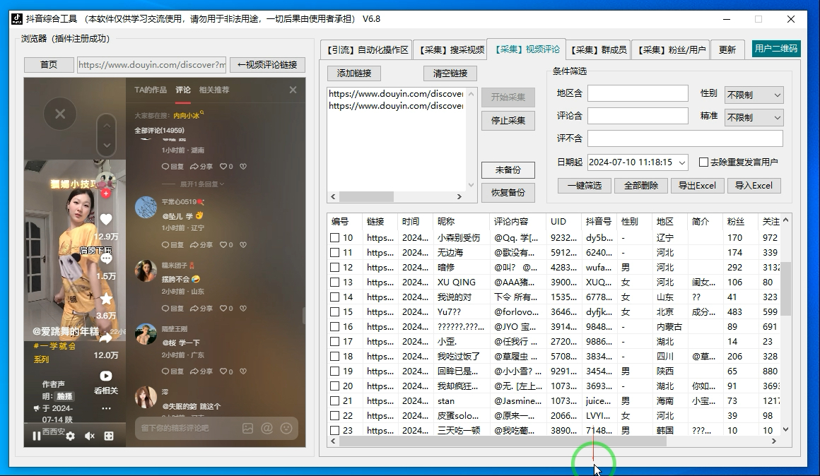
Task: Clear links with 清空链接
Action: (450, 73)
